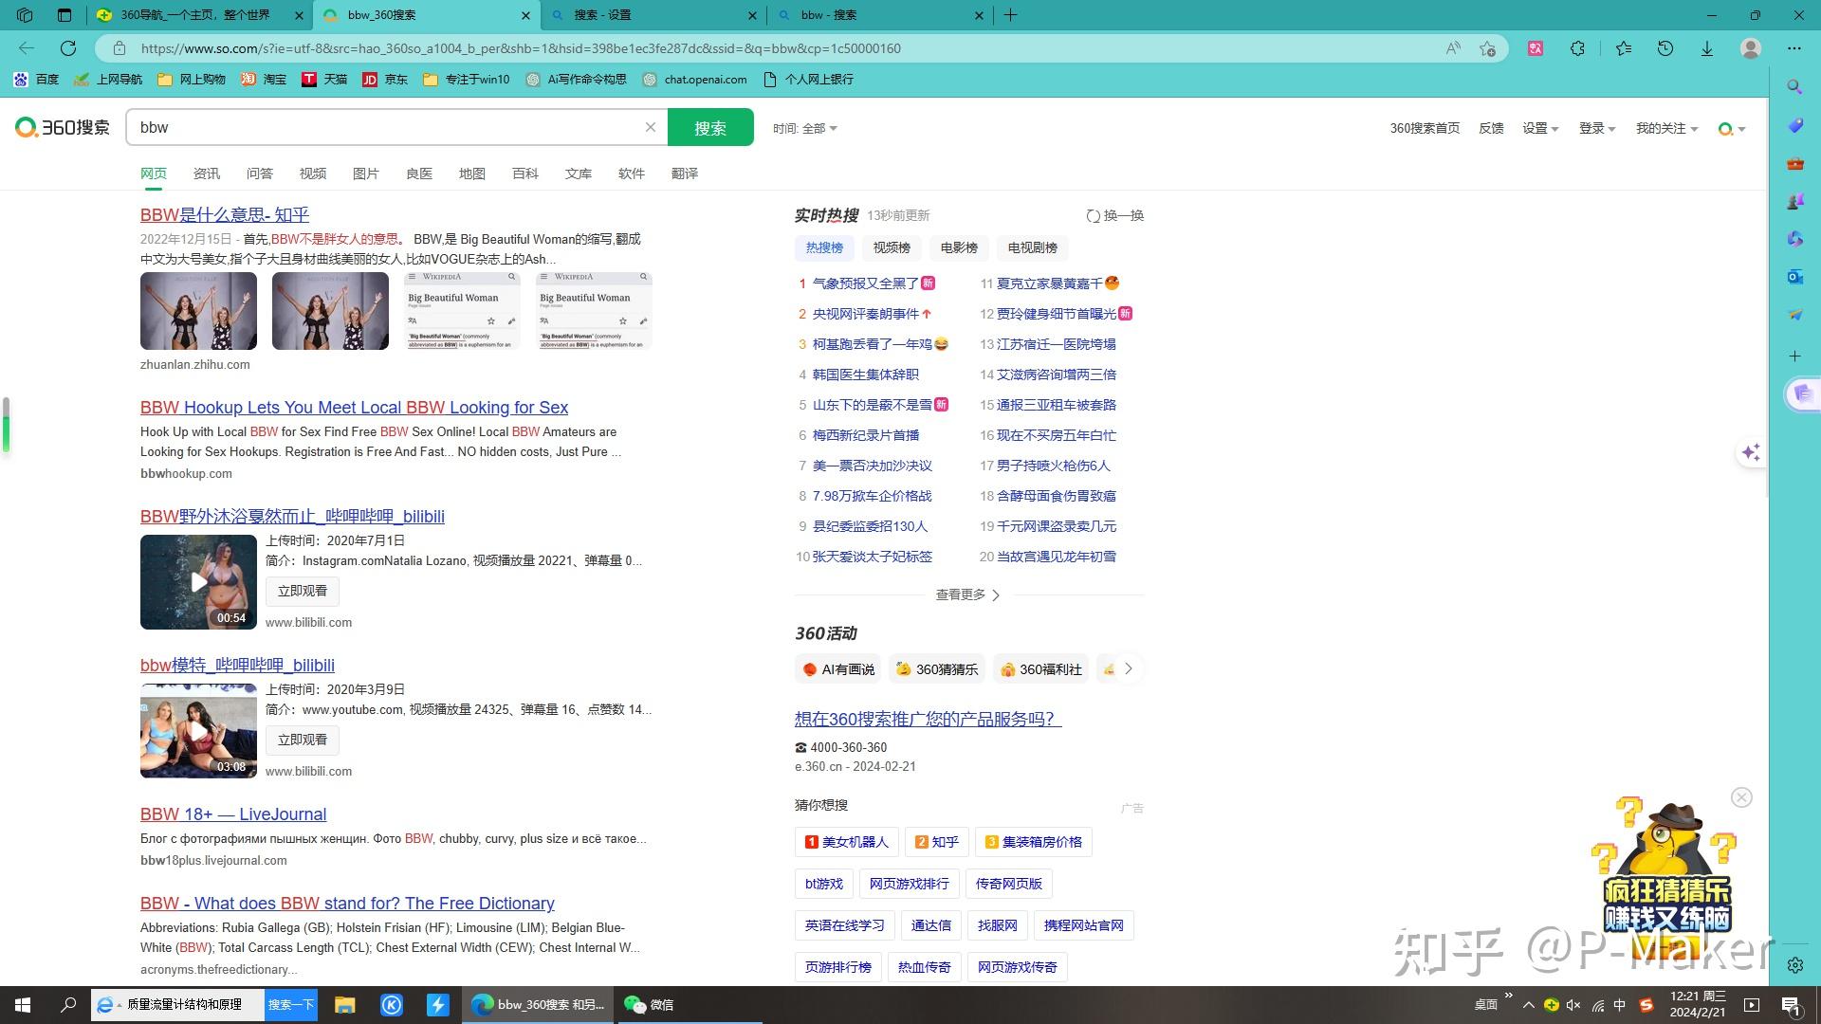Play the bbw模特 video thumbnail 03:08

198,731
